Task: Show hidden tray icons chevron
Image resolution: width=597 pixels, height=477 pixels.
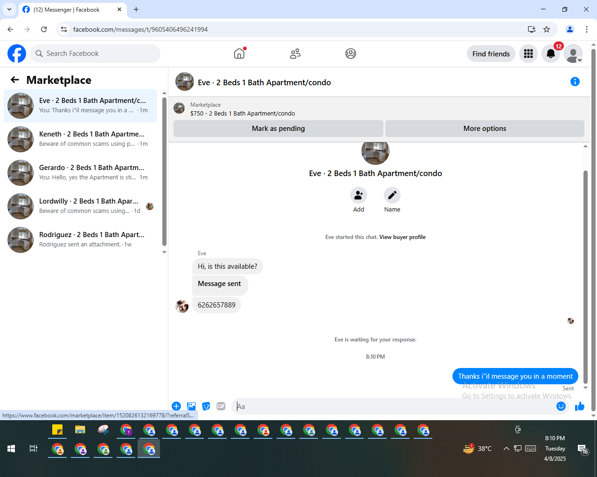Action: (506, 449)
